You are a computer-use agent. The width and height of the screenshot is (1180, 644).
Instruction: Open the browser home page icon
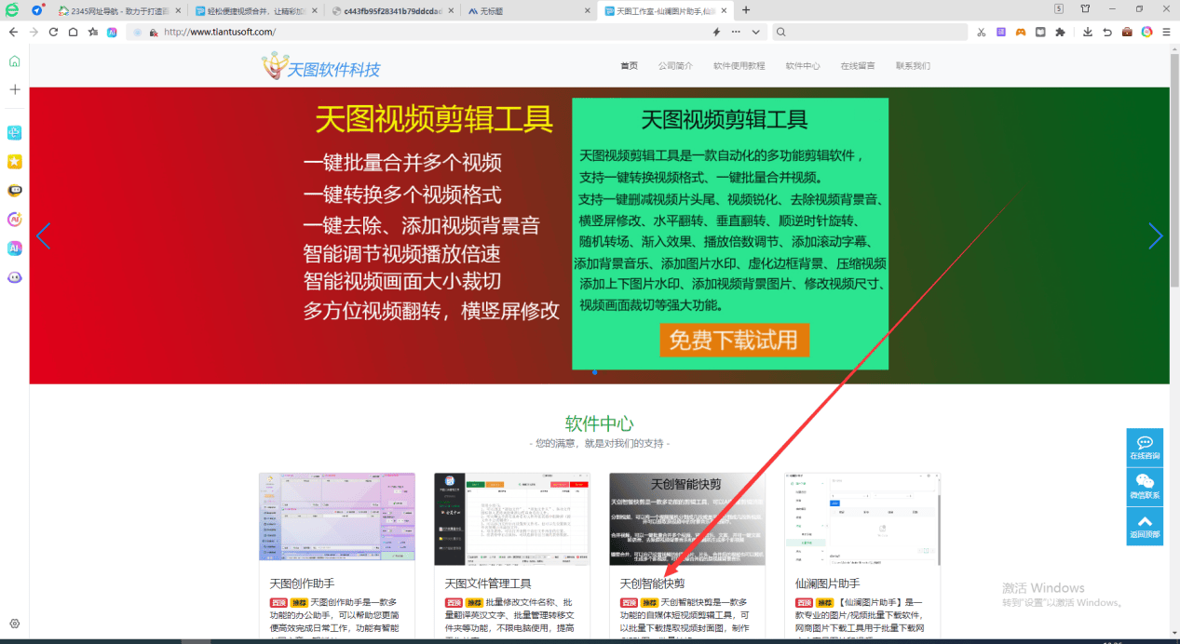tap(73, 32)
